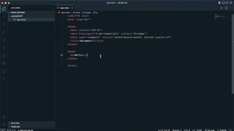Viewport: 234px width, 131px height.
Task: Open the lightning bolt circle icon
Action: [4, 63]
